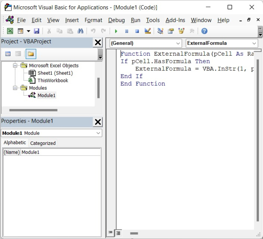This screenshot has height=239, width=263.
Task: Save the project with the floppy disk icon
Action: click(36, 31)
